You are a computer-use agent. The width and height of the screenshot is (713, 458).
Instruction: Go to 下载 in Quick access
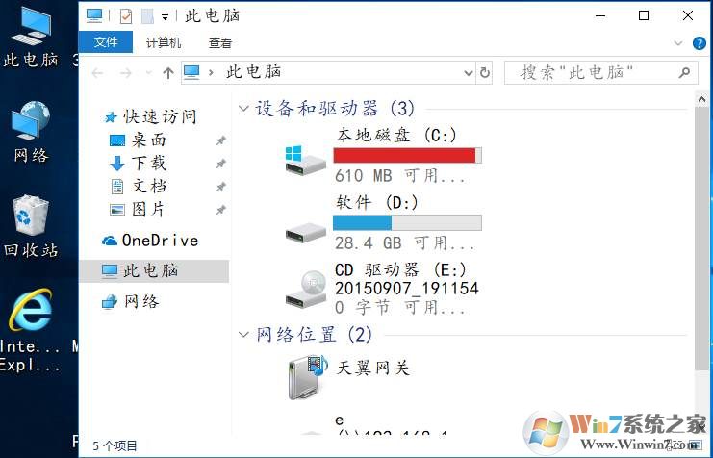click(139, 163)
